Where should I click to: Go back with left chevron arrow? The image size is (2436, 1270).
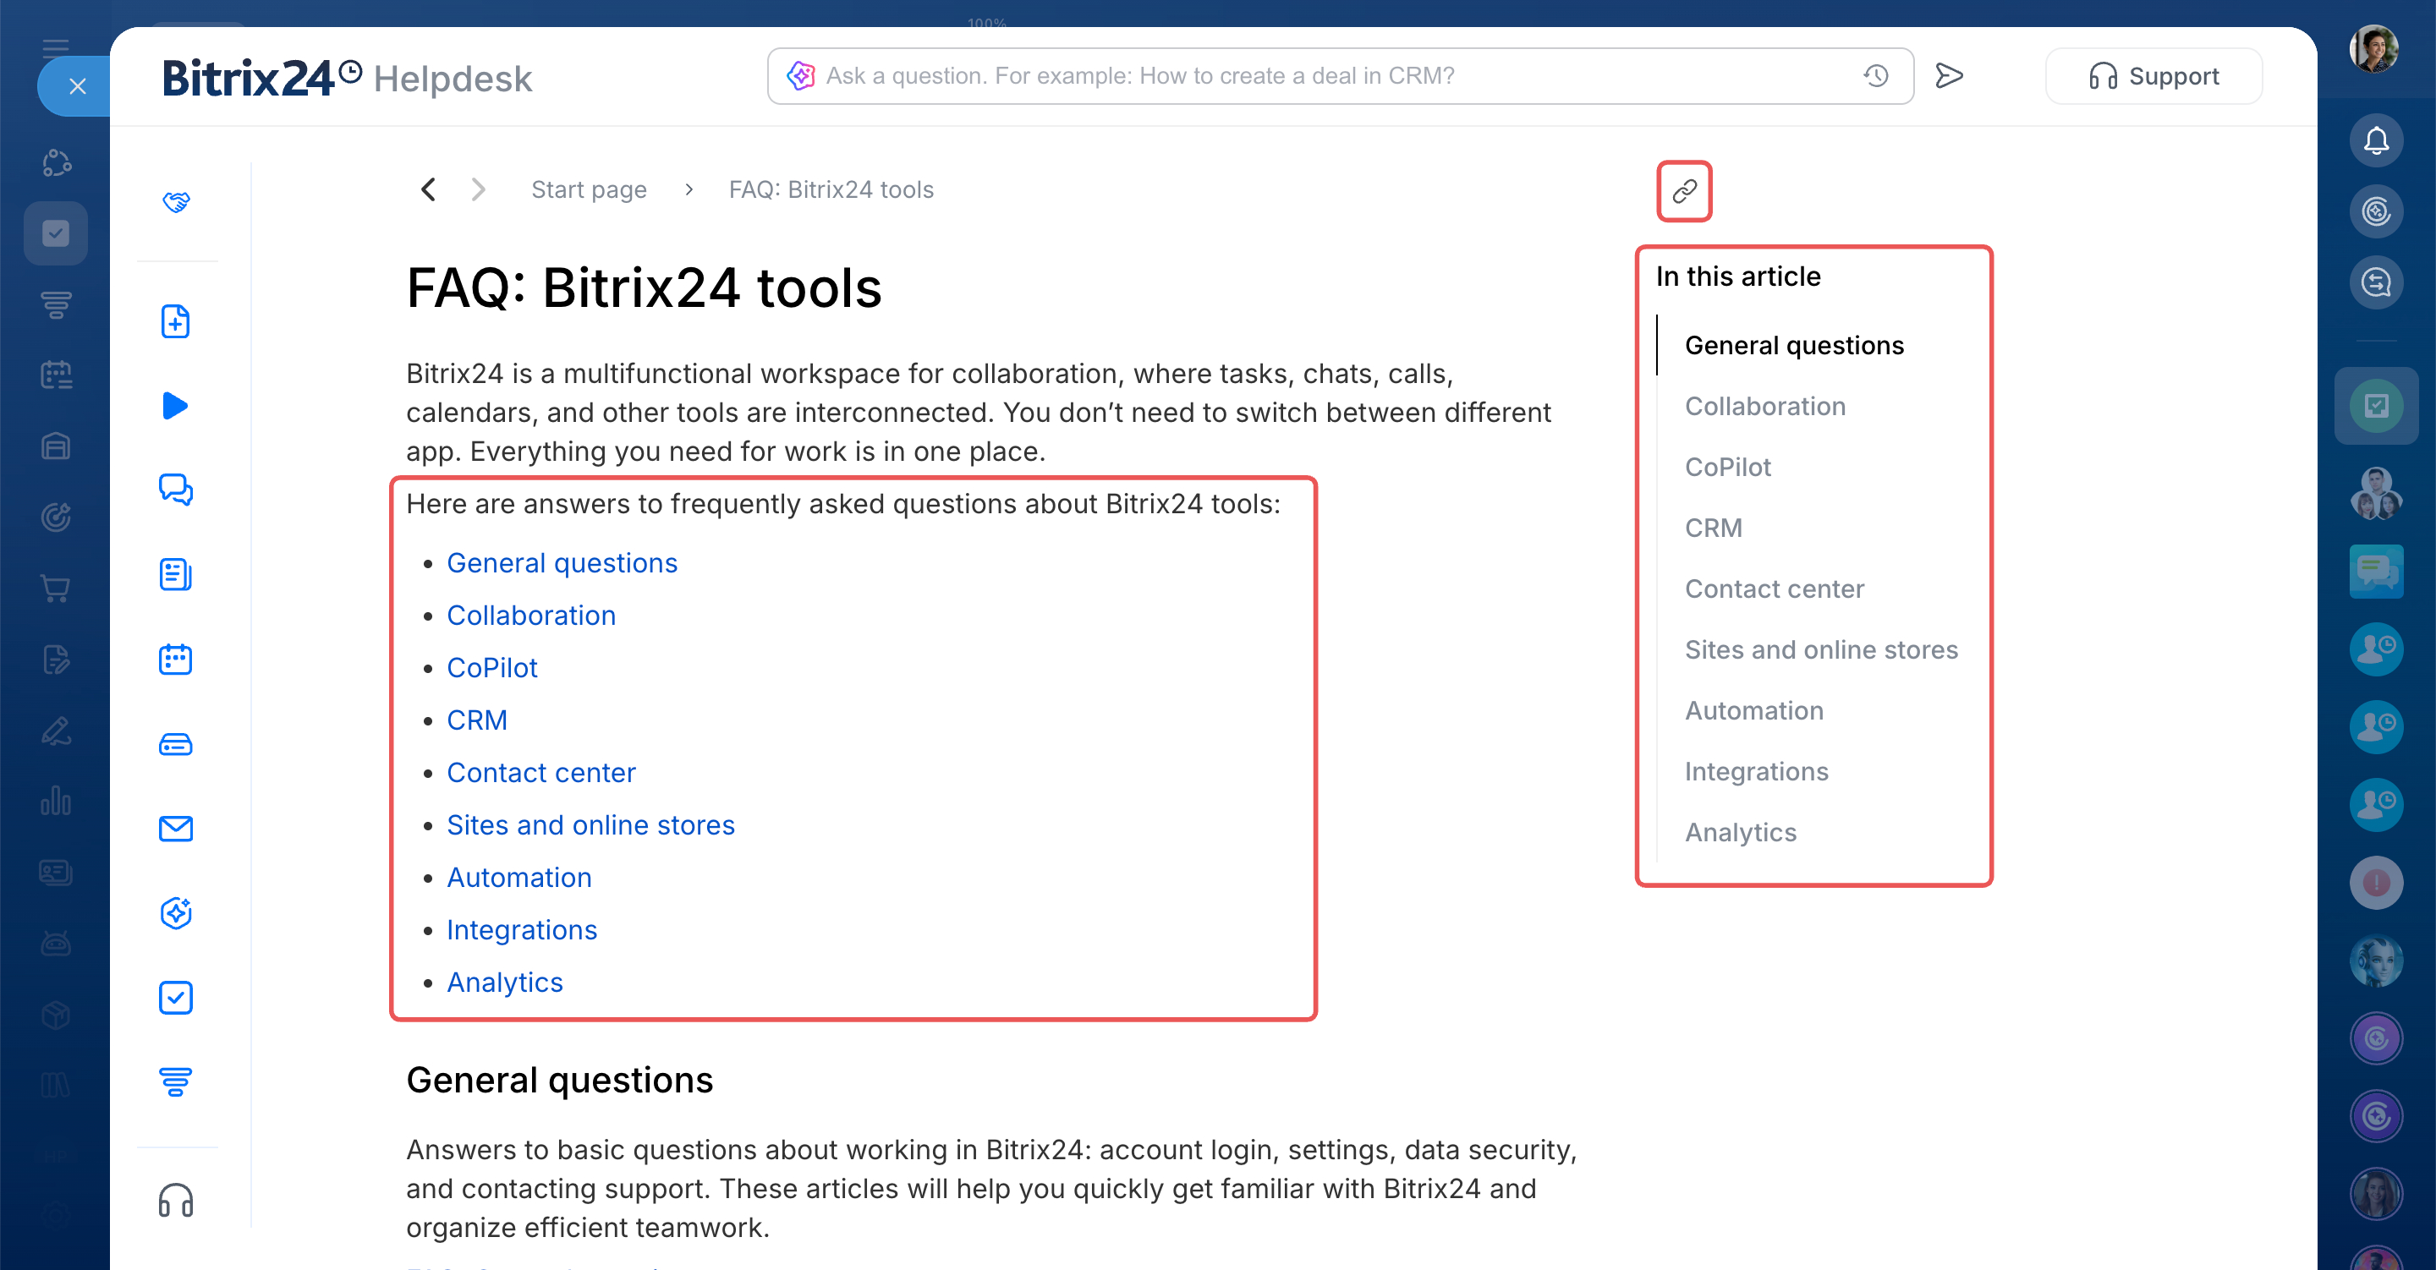pyautogui.click(x=428, y=190)
